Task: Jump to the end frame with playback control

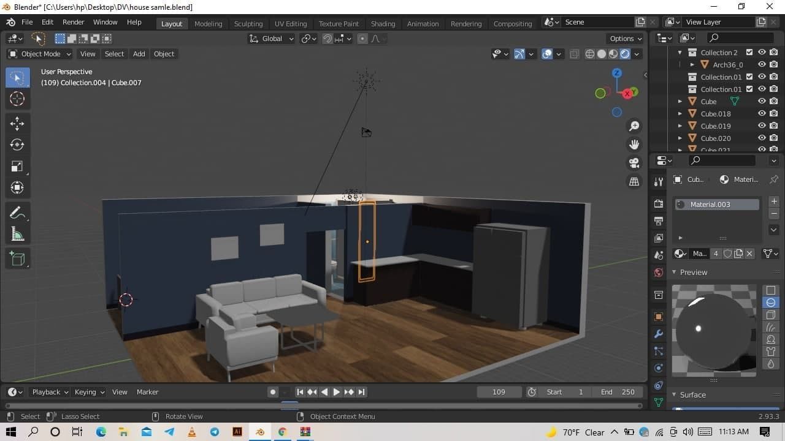Action: [x=362, y=392]
